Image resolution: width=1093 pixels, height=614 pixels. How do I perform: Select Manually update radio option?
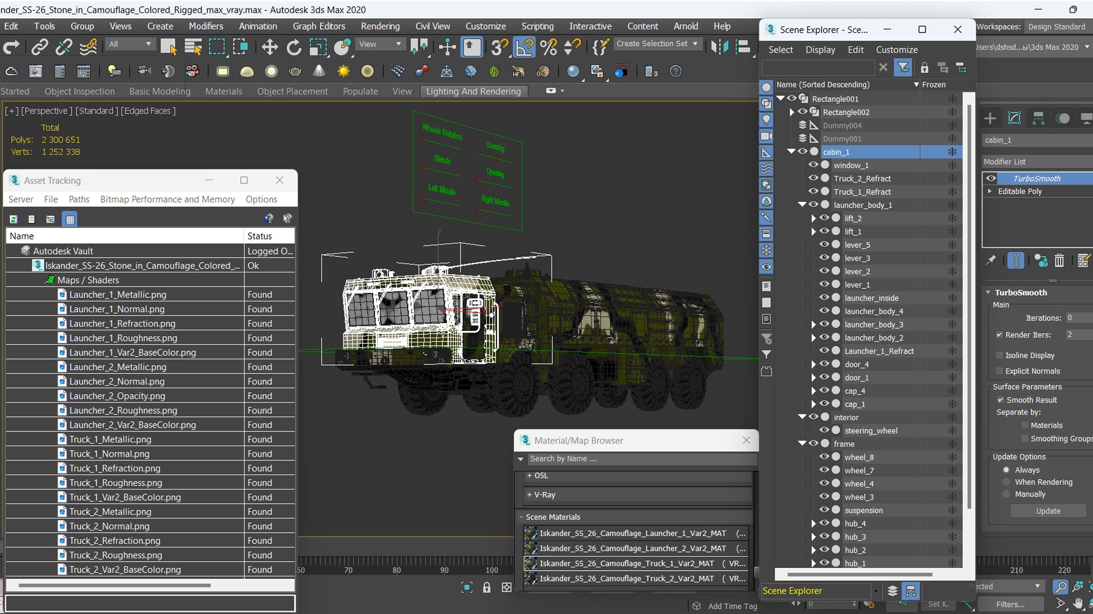pos(1006,495)
